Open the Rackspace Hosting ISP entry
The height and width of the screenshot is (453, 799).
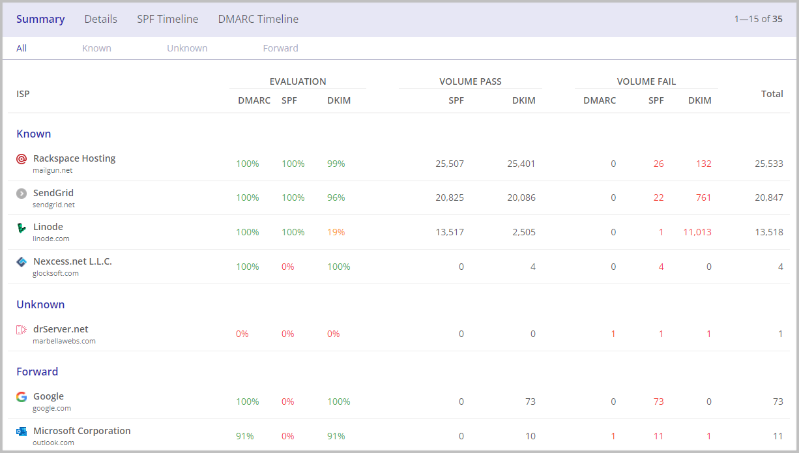pos(74,158)
